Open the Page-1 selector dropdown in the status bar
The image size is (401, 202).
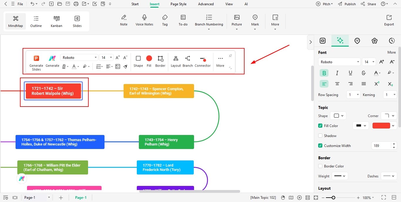tap(37, 198)
